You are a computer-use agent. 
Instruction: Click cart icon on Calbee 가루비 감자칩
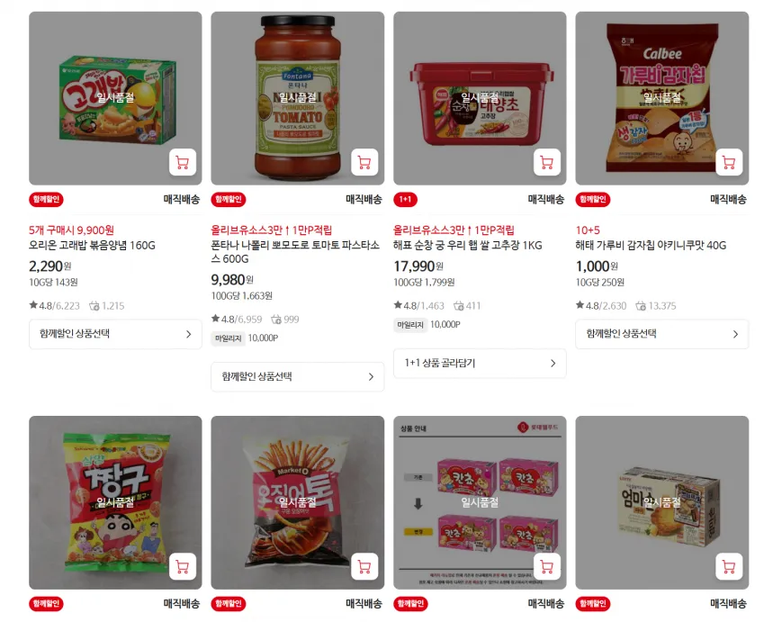coord(729,162)
